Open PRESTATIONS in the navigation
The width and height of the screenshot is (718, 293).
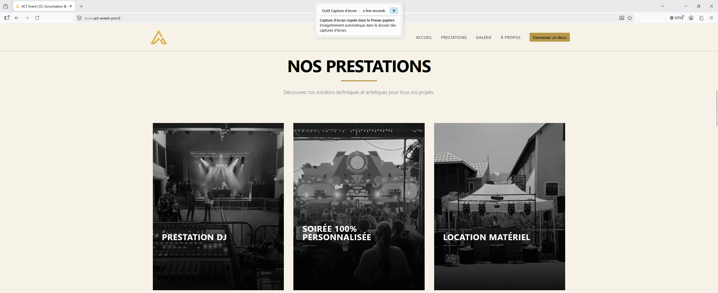click(454, 37)
